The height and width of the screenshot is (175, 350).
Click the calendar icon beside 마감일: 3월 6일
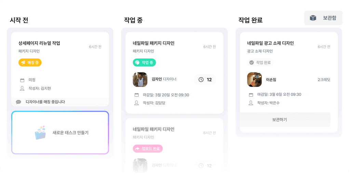coord(251,95)
